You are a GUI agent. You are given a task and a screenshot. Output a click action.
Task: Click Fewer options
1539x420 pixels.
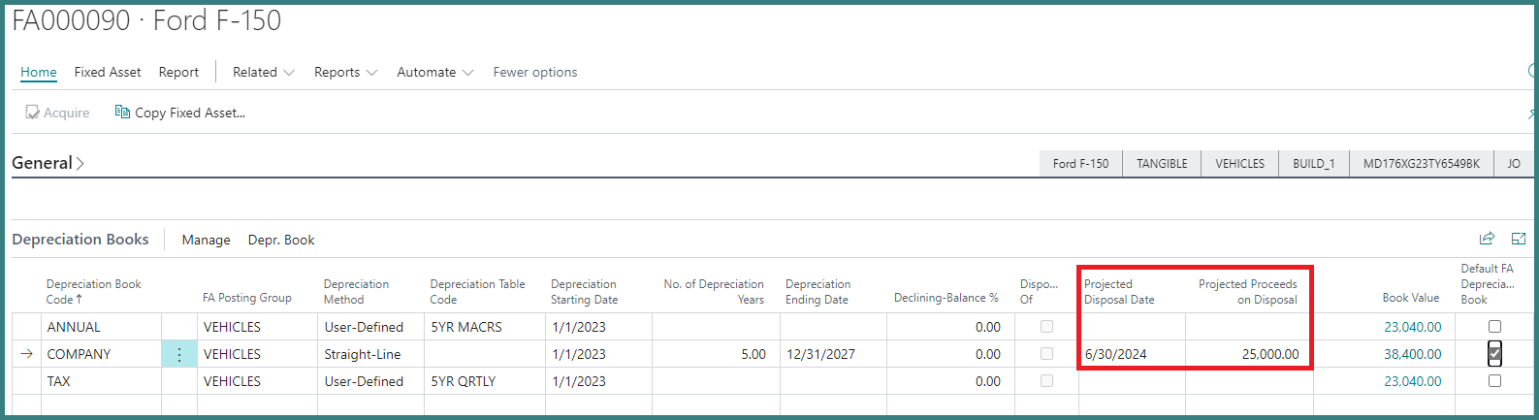click(535, 72)
